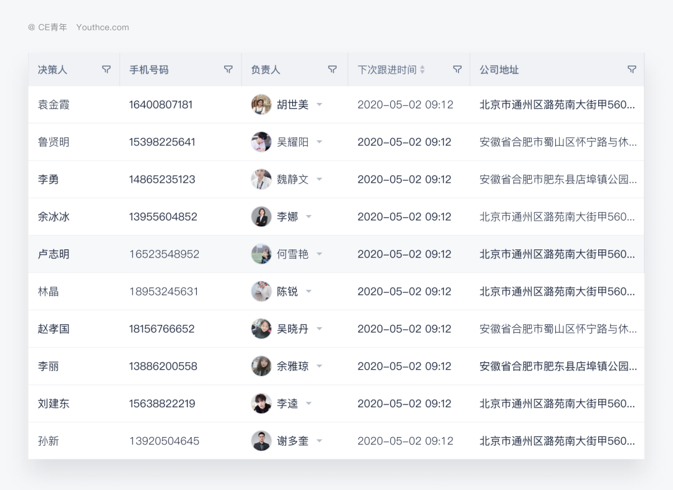This screenshot has width=673, height=490.
Task: Click phone number 16400807181
Action: pyautogui.click(x=161, y=104)
